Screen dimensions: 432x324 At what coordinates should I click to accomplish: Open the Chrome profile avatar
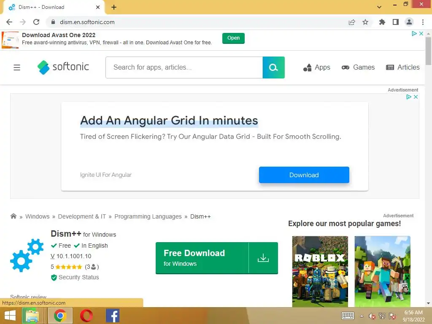point(409,22)
